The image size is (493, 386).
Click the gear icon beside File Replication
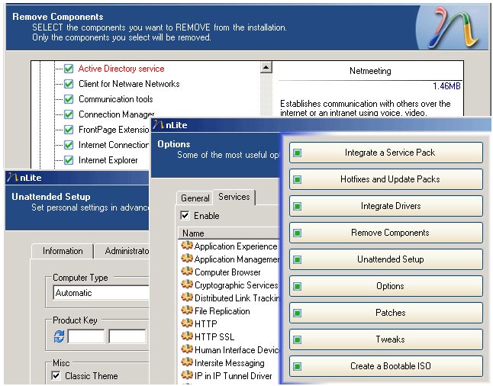(187, 310)
